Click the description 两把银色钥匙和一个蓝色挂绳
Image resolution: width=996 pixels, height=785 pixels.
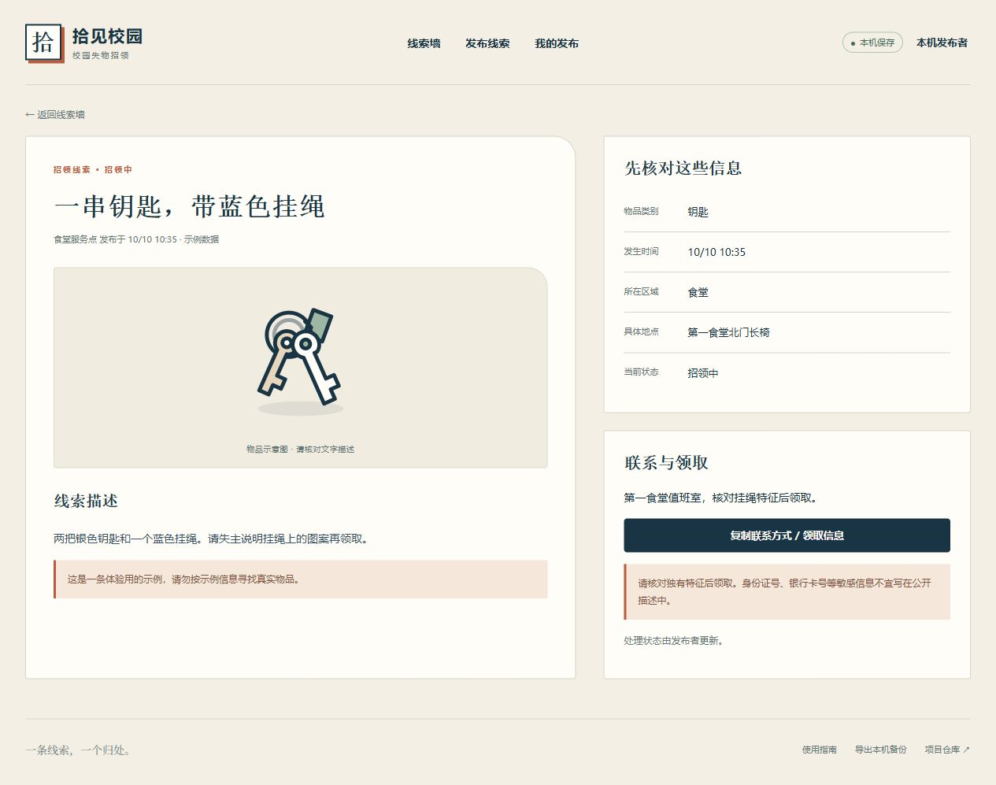(x=211, y=539)
